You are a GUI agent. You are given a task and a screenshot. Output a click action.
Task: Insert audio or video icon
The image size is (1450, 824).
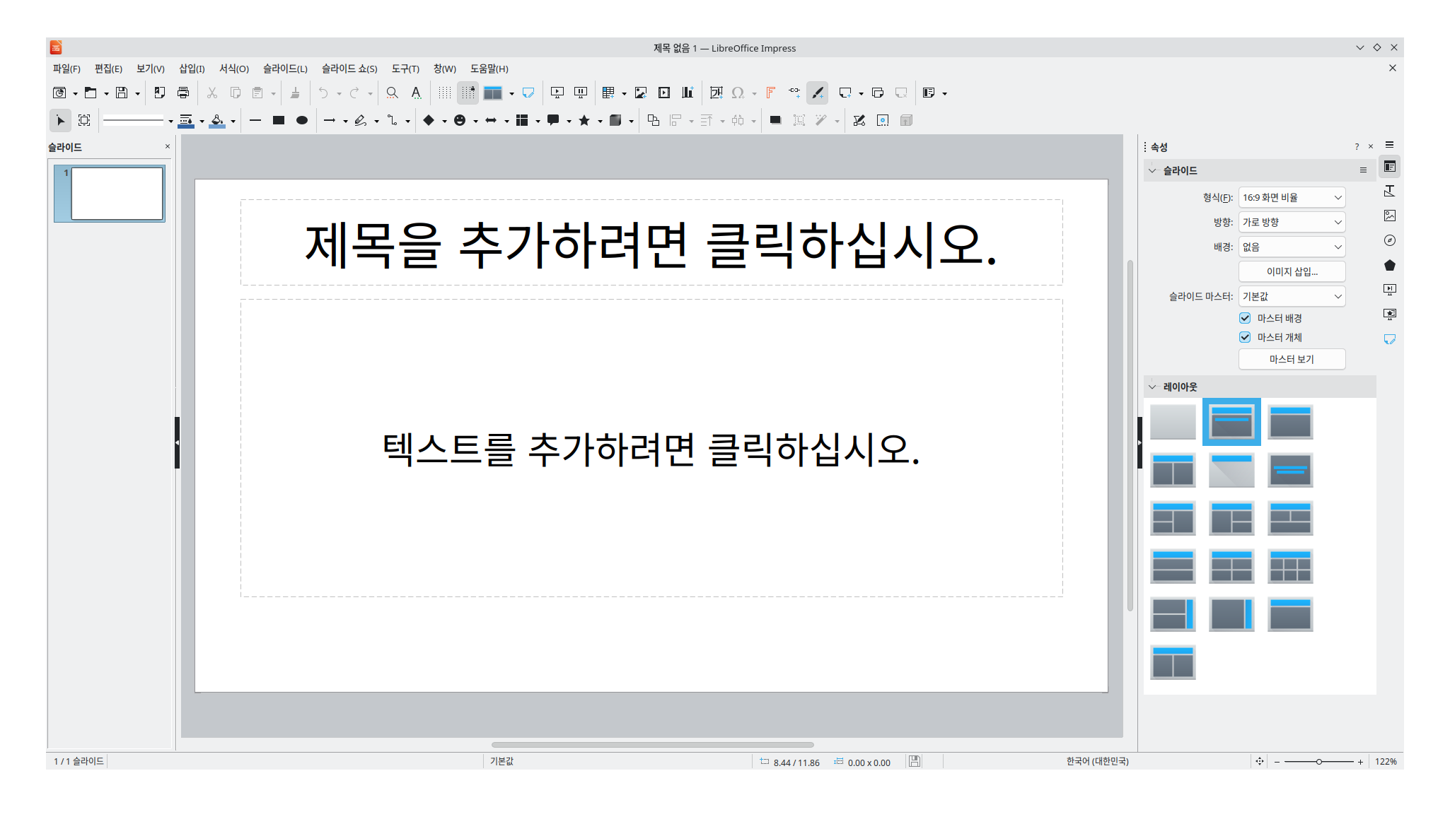[664, 93]
